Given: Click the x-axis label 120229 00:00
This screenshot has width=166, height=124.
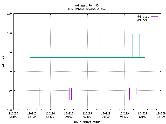Looking at the screenshot, I should point(87,115).
